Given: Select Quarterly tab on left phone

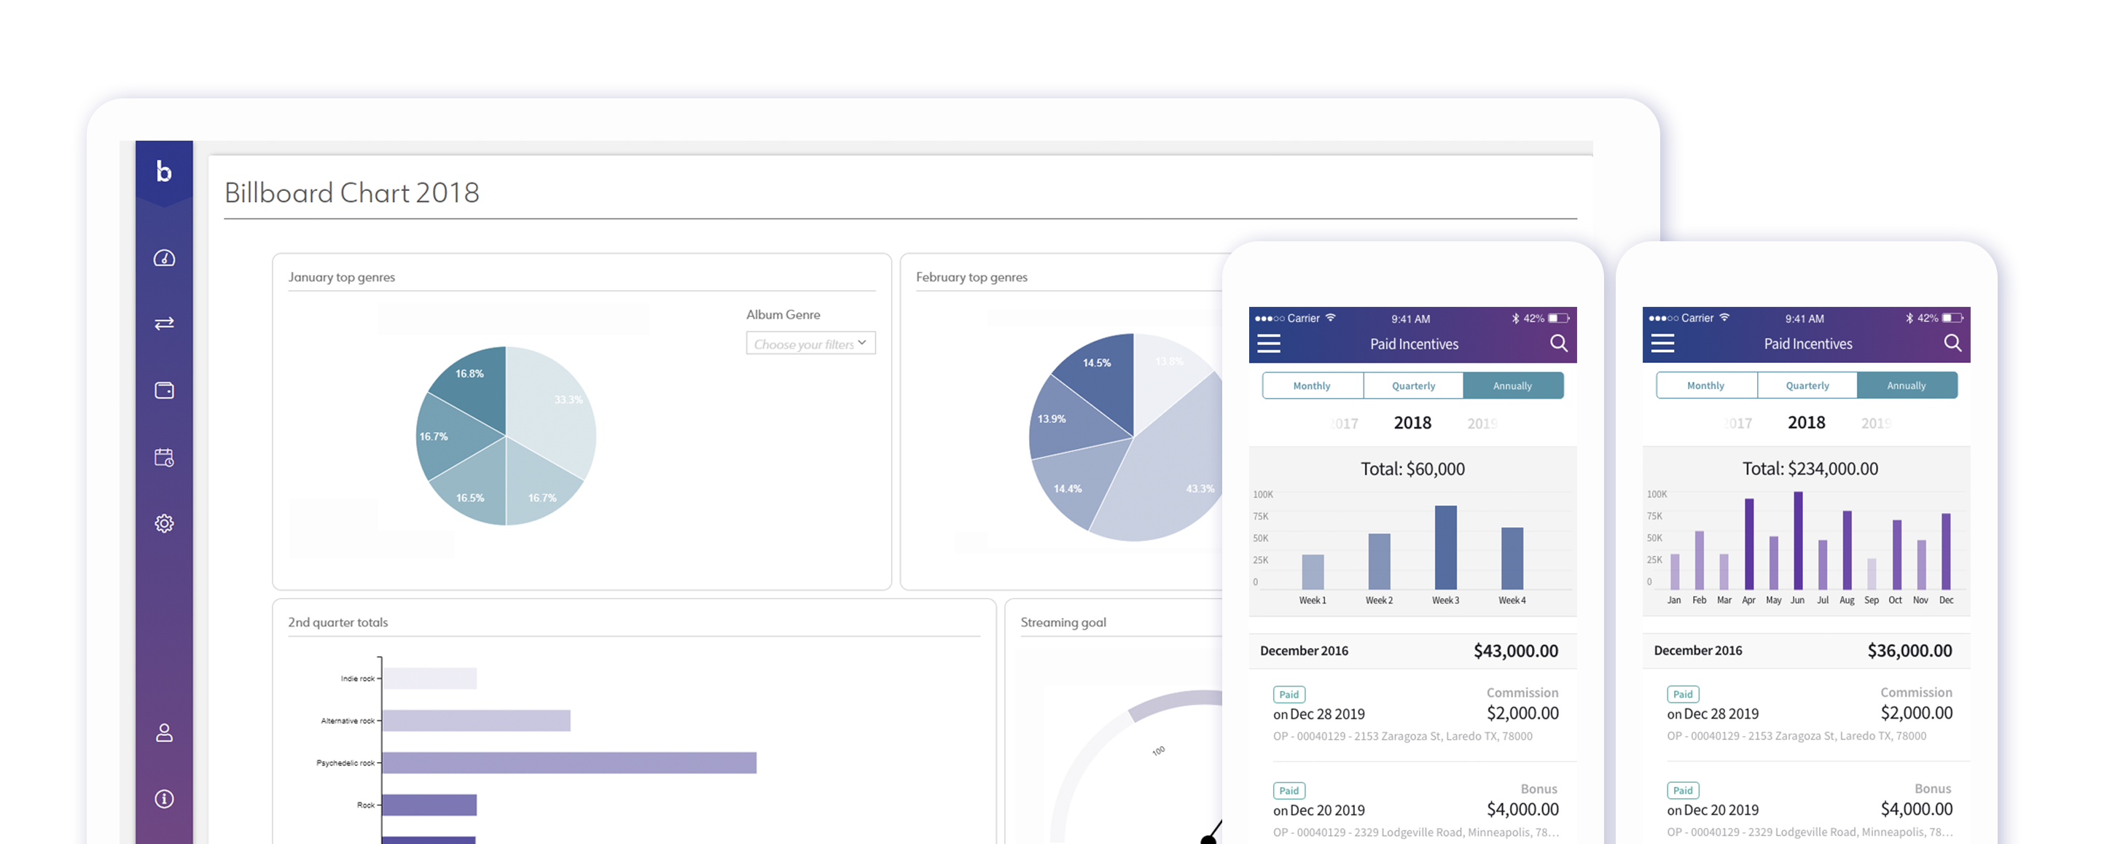Looking at the screenshot, I should point(1413,385).
